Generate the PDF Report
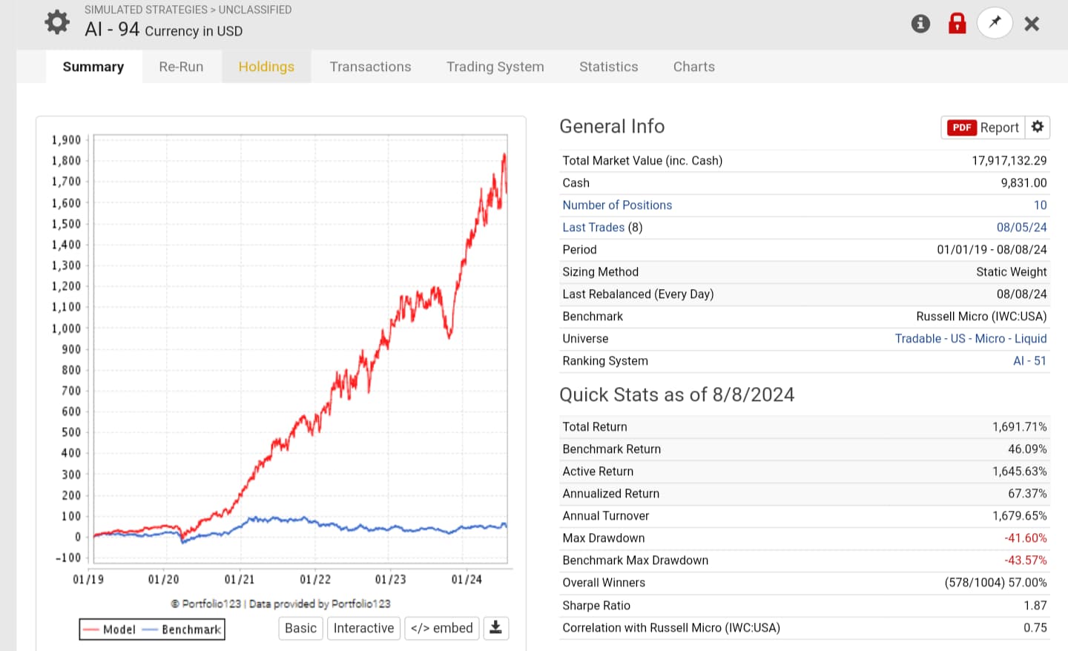The image size is (1068, 651). 983,128
